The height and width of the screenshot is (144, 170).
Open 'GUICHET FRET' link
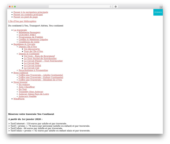pos(27,35)
